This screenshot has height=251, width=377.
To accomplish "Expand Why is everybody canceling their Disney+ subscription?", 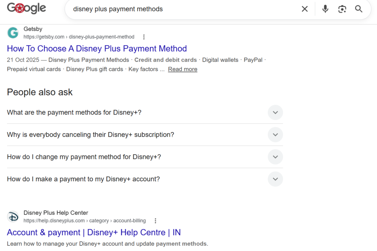I will 145,135.
